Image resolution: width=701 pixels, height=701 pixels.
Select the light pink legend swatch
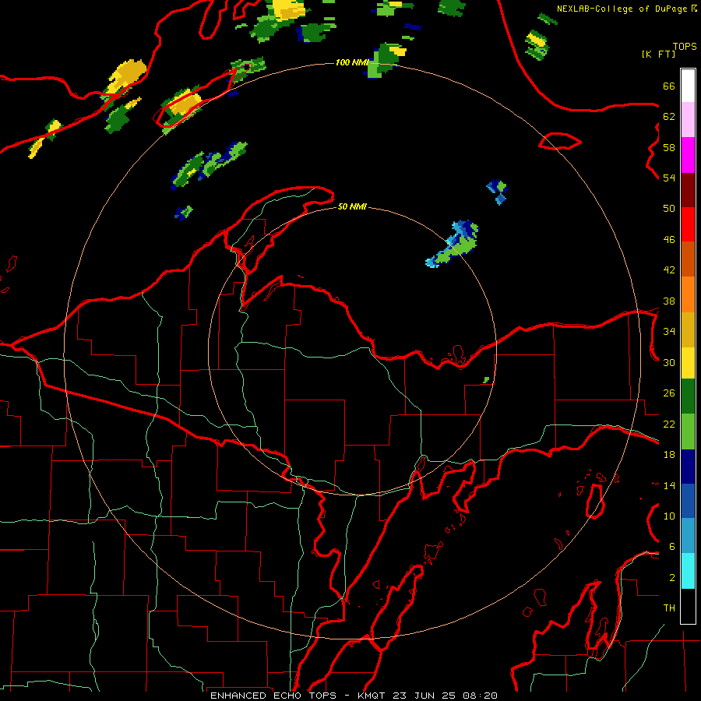[x=688, y=120]
